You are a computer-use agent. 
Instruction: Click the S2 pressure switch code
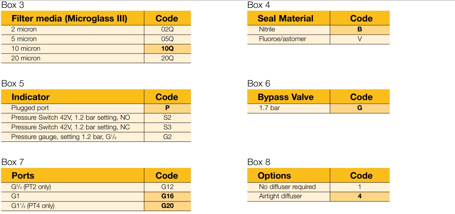pyautogui.click(x=167, y=118)
